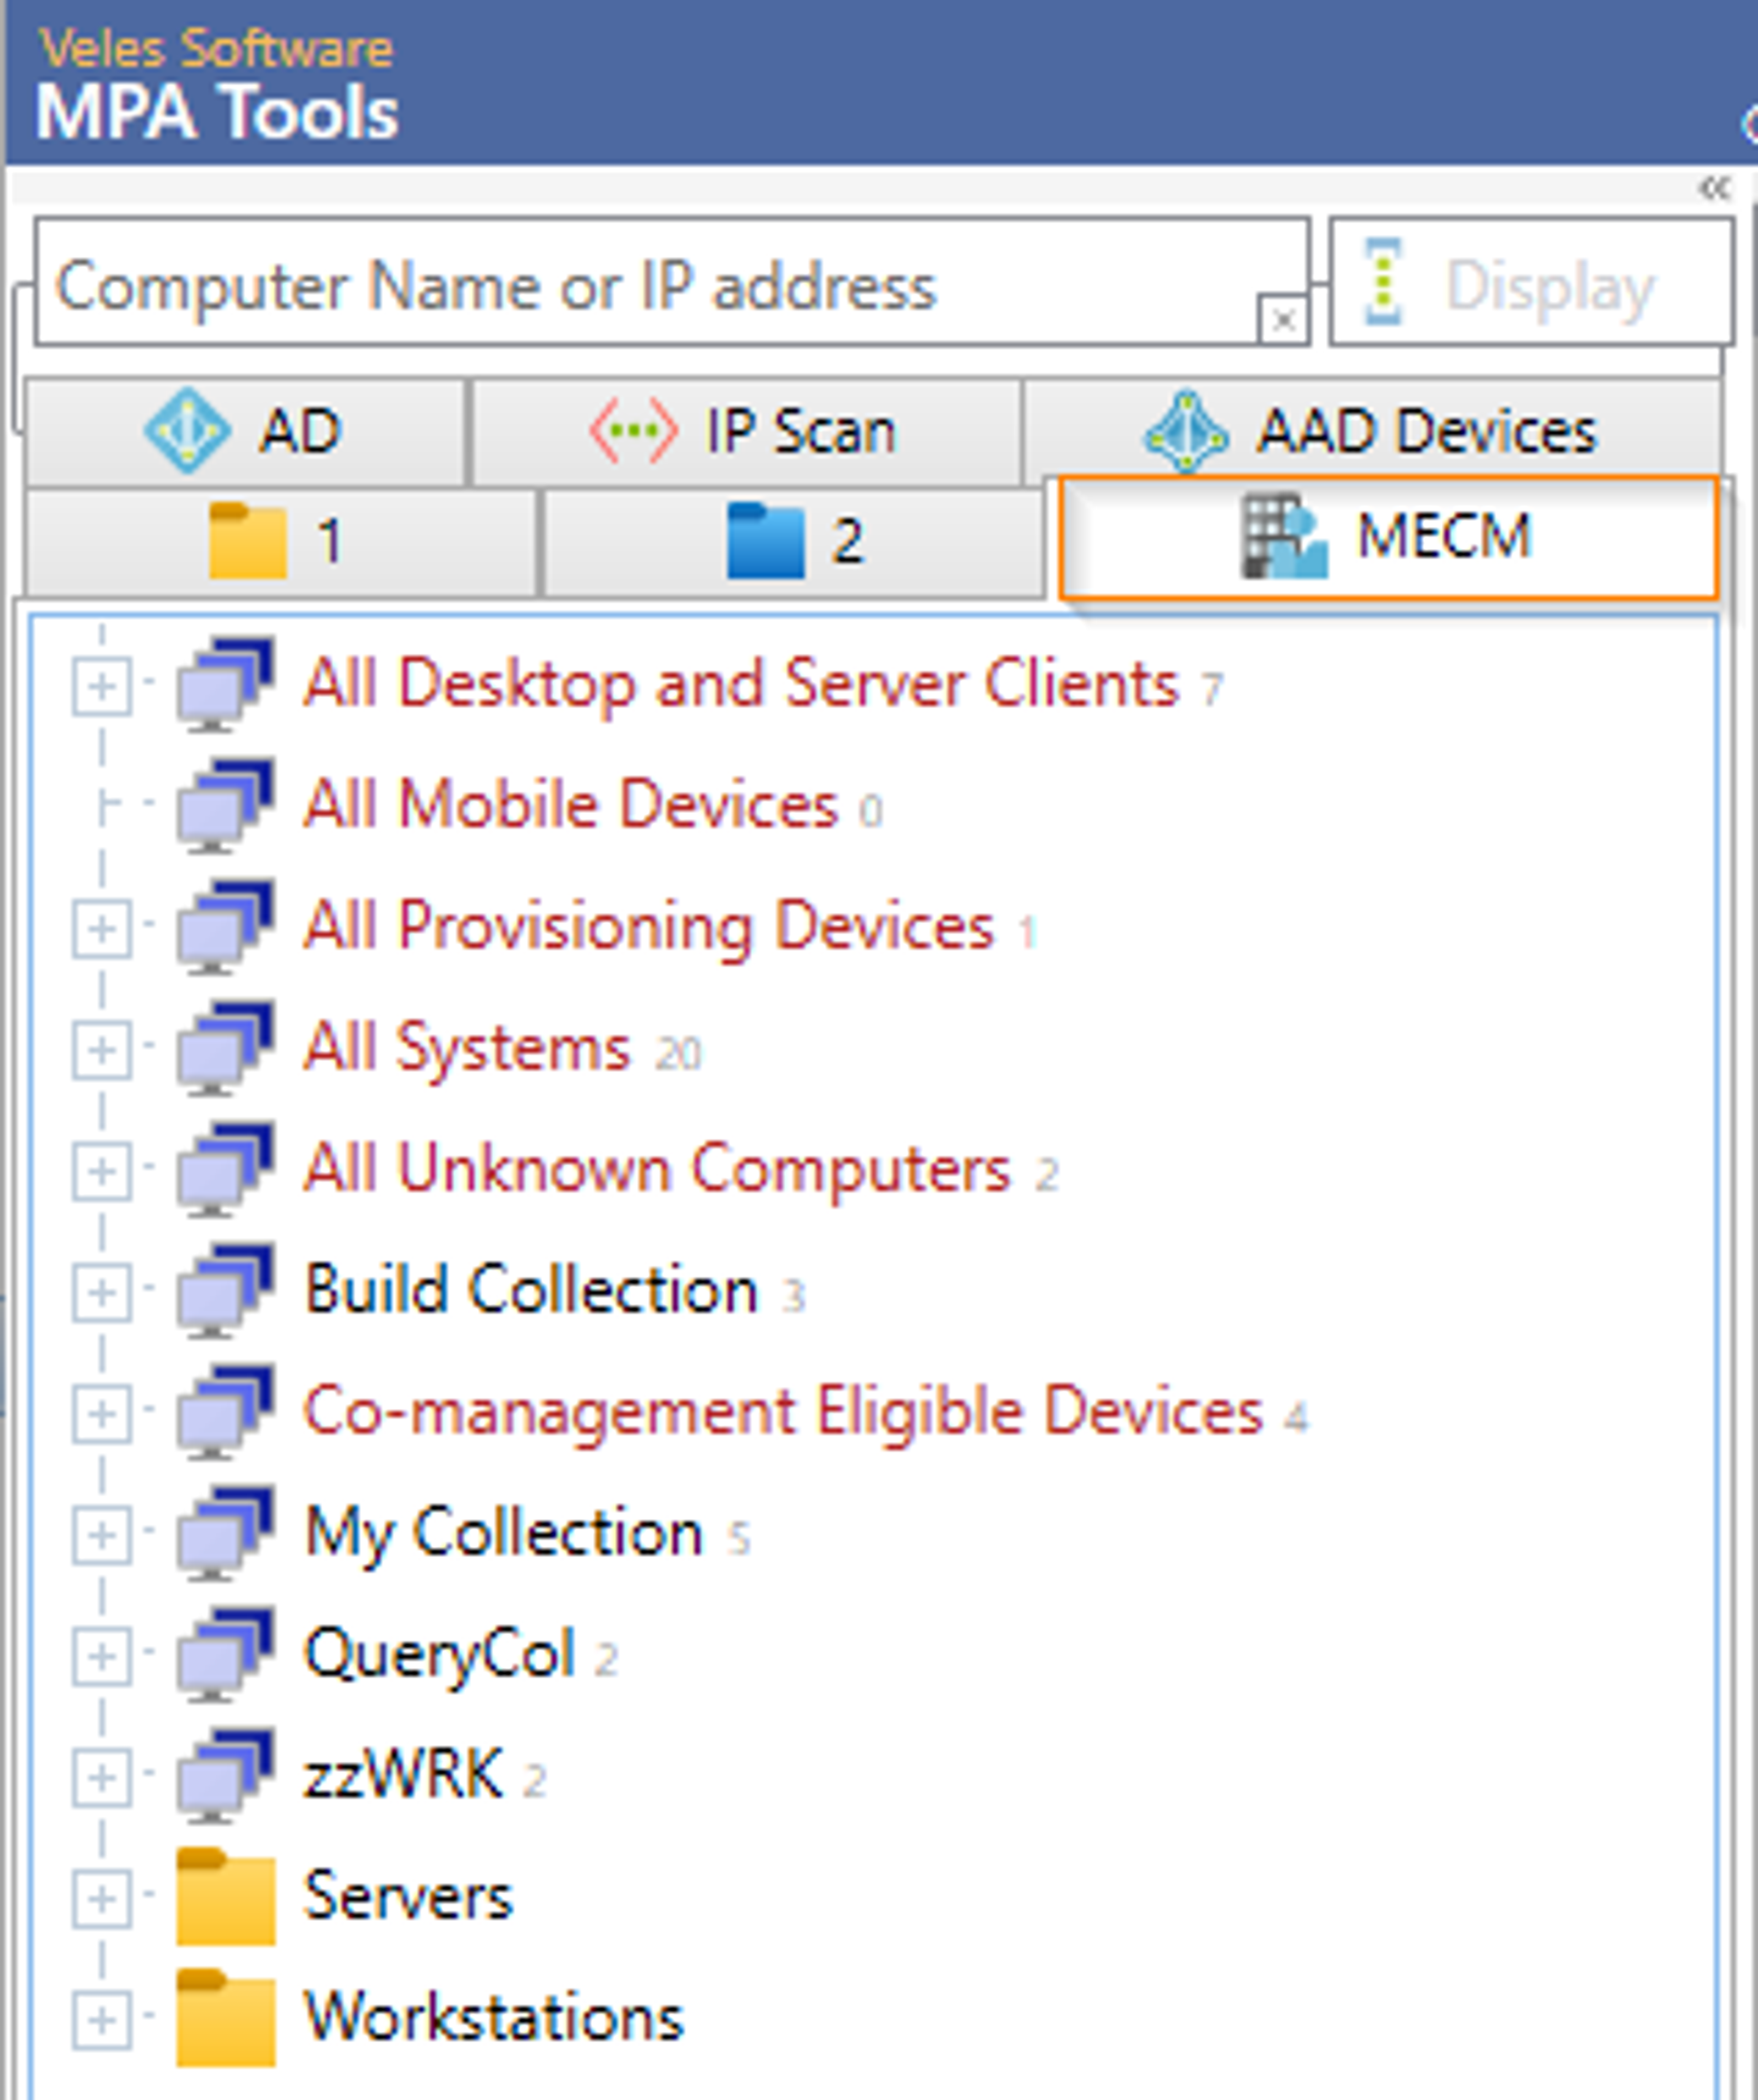Select the Workstations folder label
The height and width of the screenshot is (2100, 1758).
coord(494,2018)
